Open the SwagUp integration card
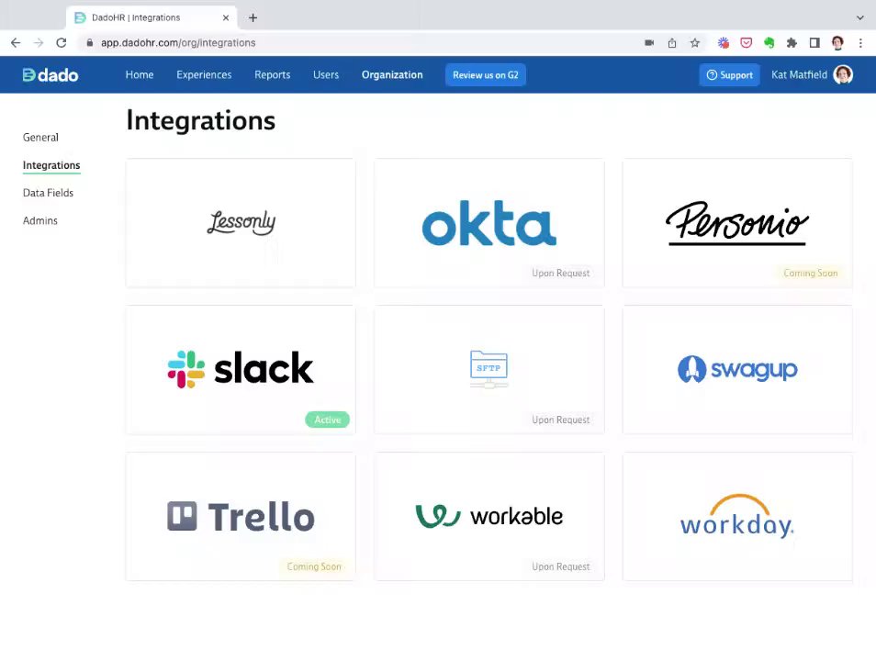This screenshot has width=876, height=661. tap(737, 370)
